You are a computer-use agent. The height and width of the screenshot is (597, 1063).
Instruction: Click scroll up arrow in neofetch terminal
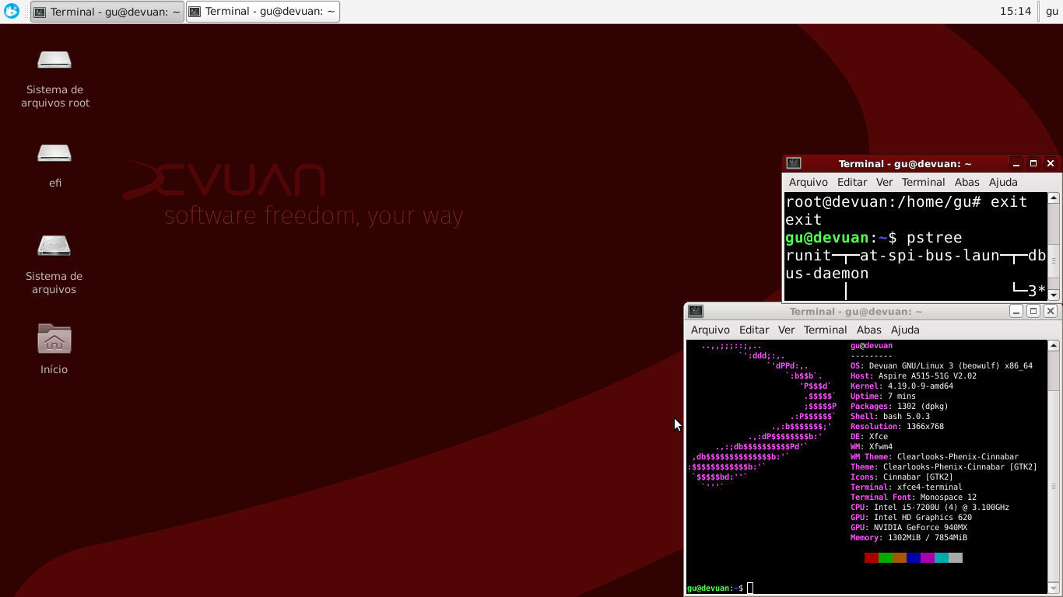(1054, 346)
